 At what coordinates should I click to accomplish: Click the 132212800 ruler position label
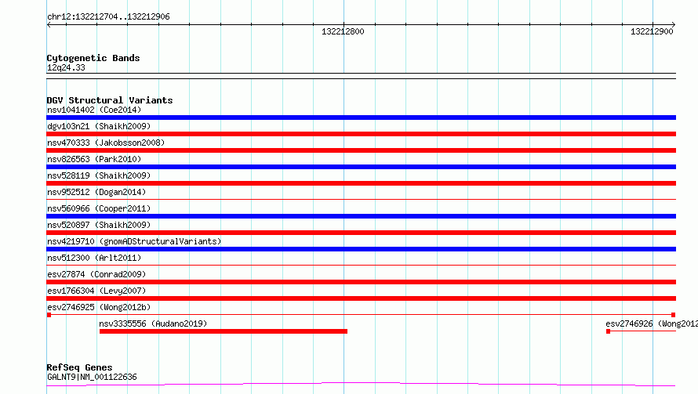[343, 31]
